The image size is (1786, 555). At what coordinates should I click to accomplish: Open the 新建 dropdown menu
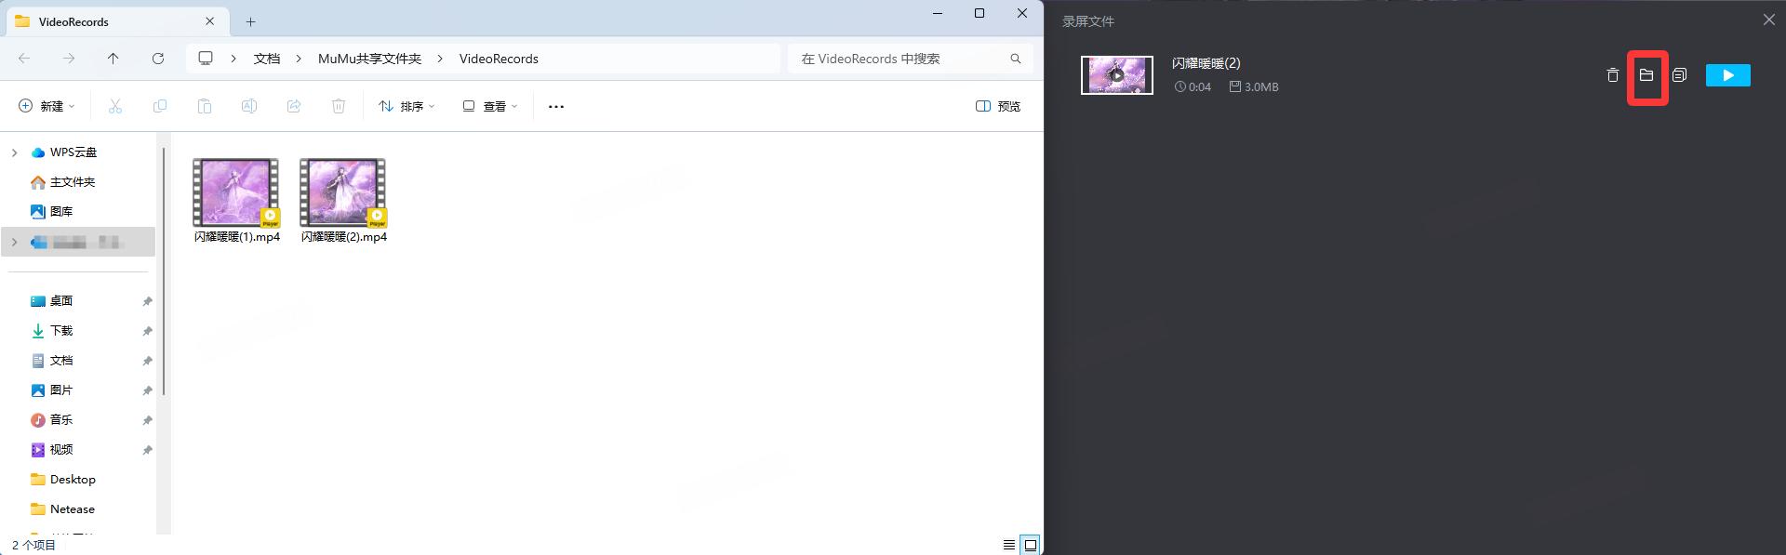tap(47, 107)
